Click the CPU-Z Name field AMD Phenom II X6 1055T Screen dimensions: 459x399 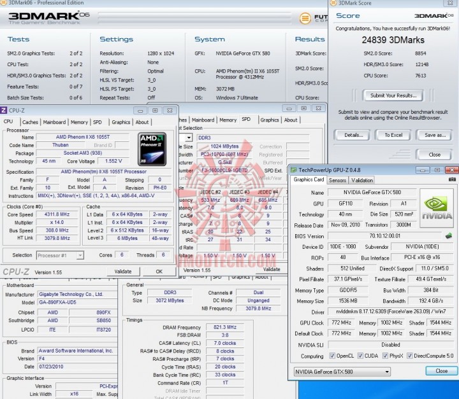click(x=82, y=137)
